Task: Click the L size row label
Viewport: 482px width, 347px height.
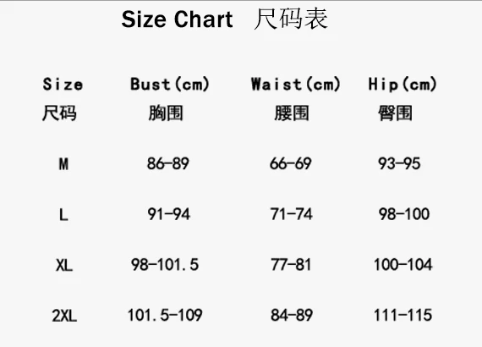Action: [x=63, y=214]
